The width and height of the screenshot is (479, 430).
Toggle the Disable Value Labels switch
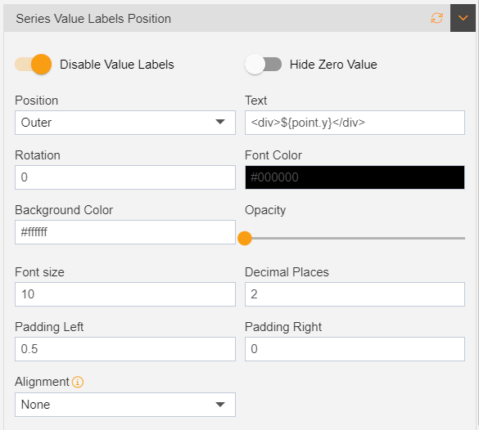click(x=34, y=65)
